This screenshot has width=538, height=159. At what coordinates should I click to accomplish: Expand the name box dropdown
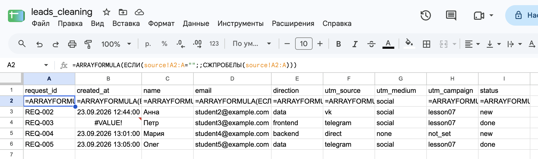tap(46, 65)
